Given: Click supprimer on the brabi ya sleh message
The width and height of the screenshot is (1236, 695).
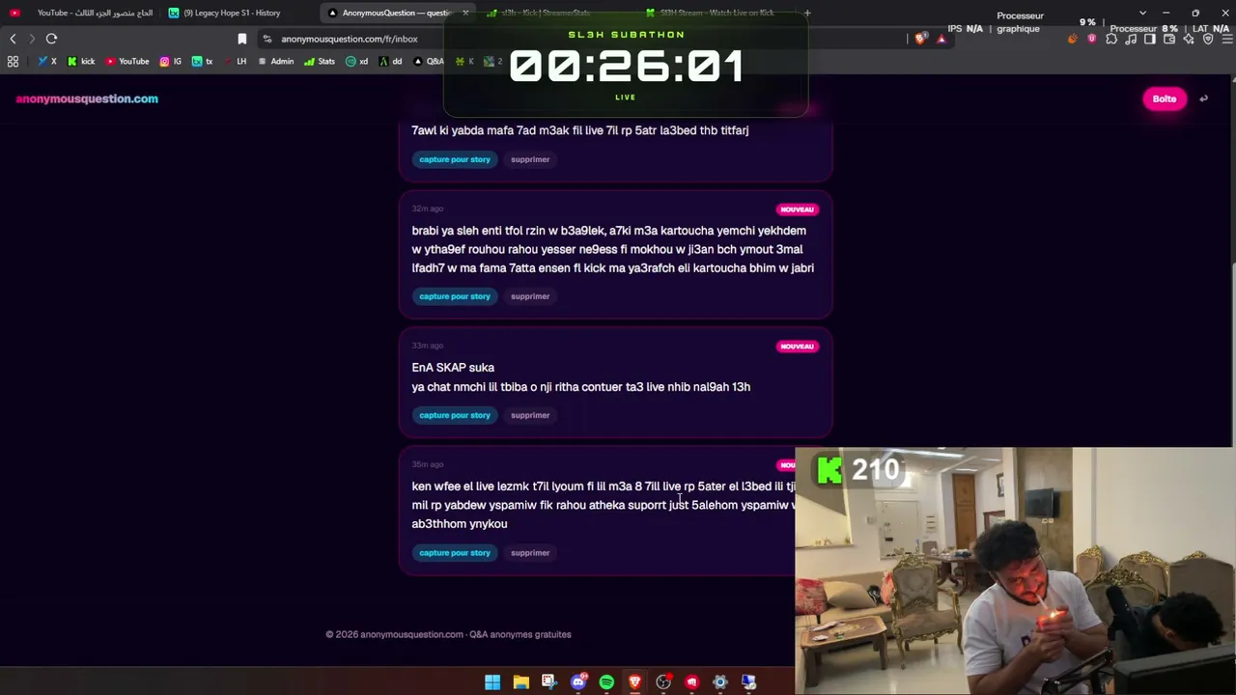Looking at the screenshot, I should point(530,296).
